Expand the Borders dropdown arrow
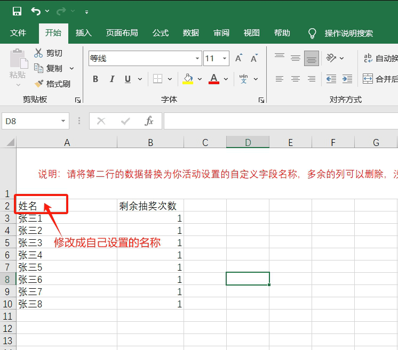 click(x=170, y=79)
